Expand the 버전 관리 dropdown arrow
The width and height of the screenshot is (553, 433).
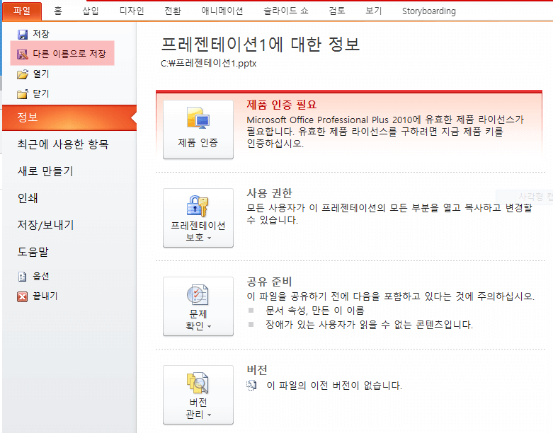click(x=210, y=415)
